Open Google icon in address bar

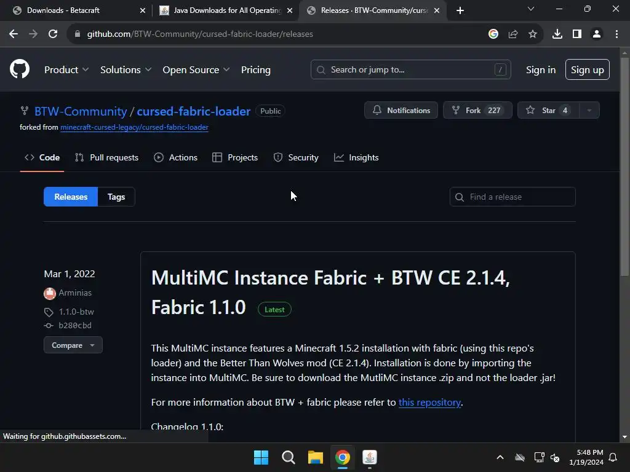[493, 34]
